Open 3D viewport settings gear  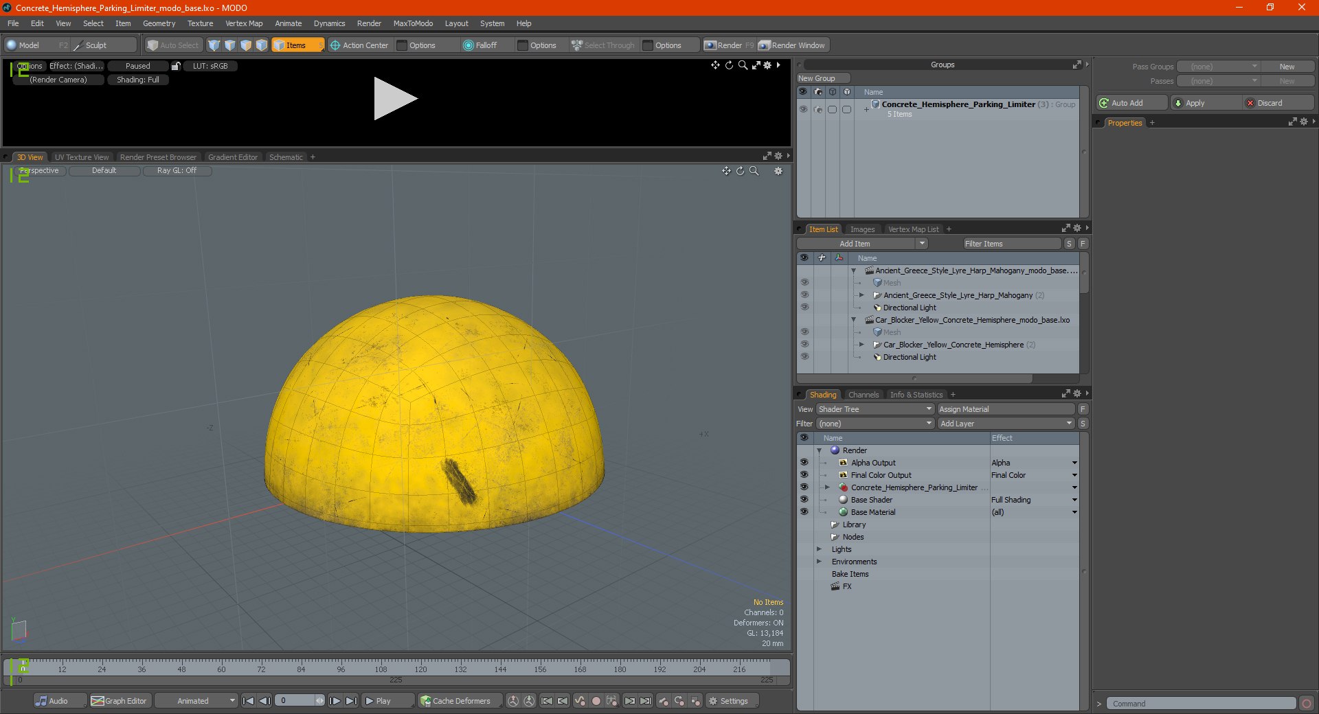click(778, 171)
